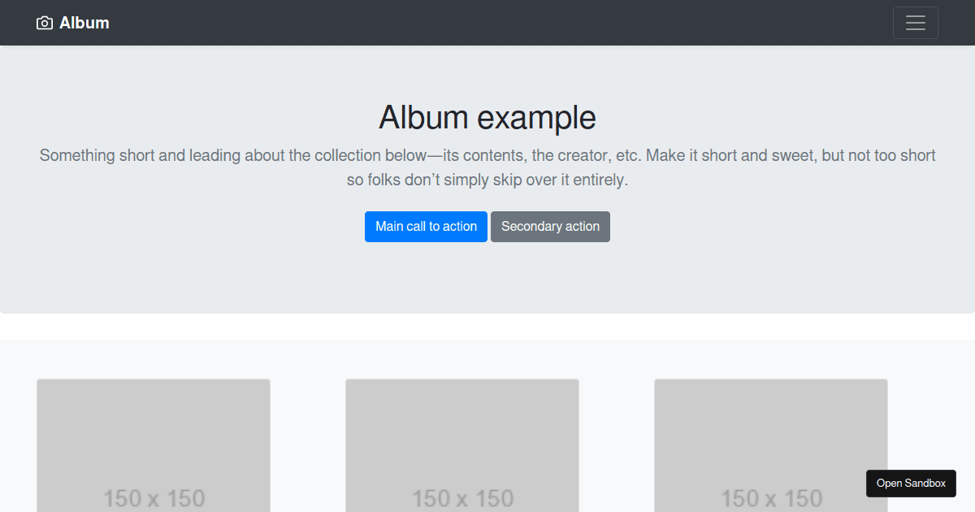Click the camera icon in the navbar
Image resolution: width=975 pixels, height=512 pixels.
[45, 23]
